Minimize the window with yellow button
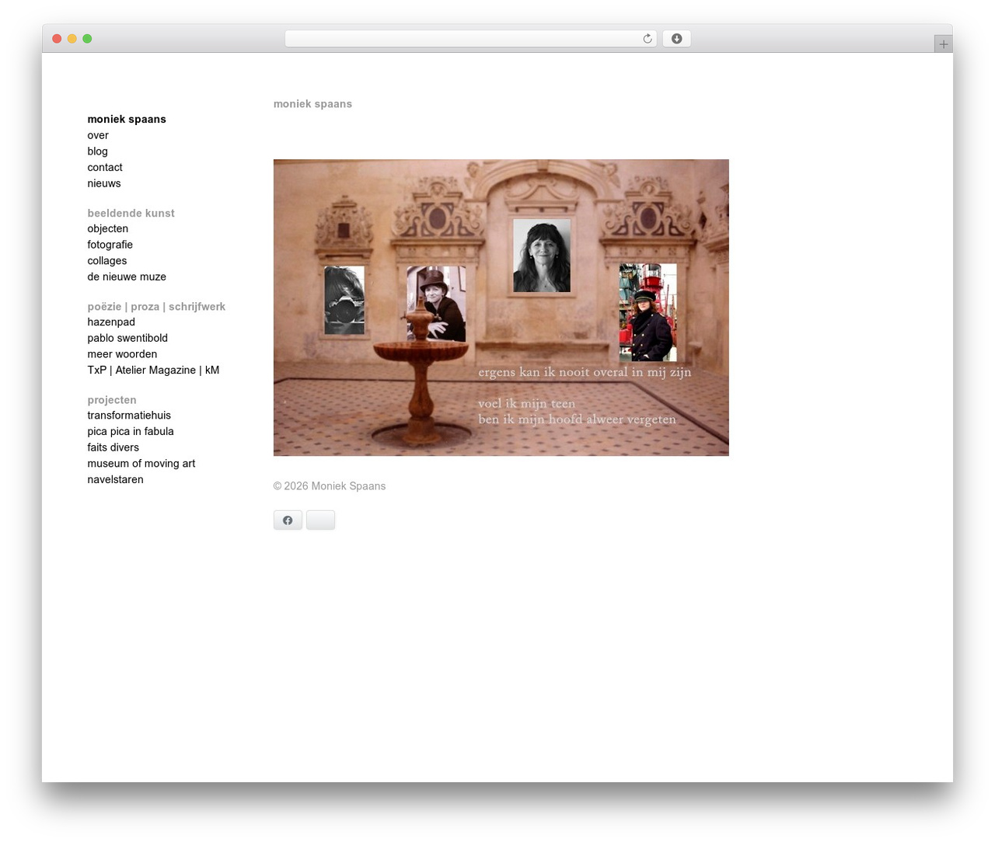 pos(72,39)
